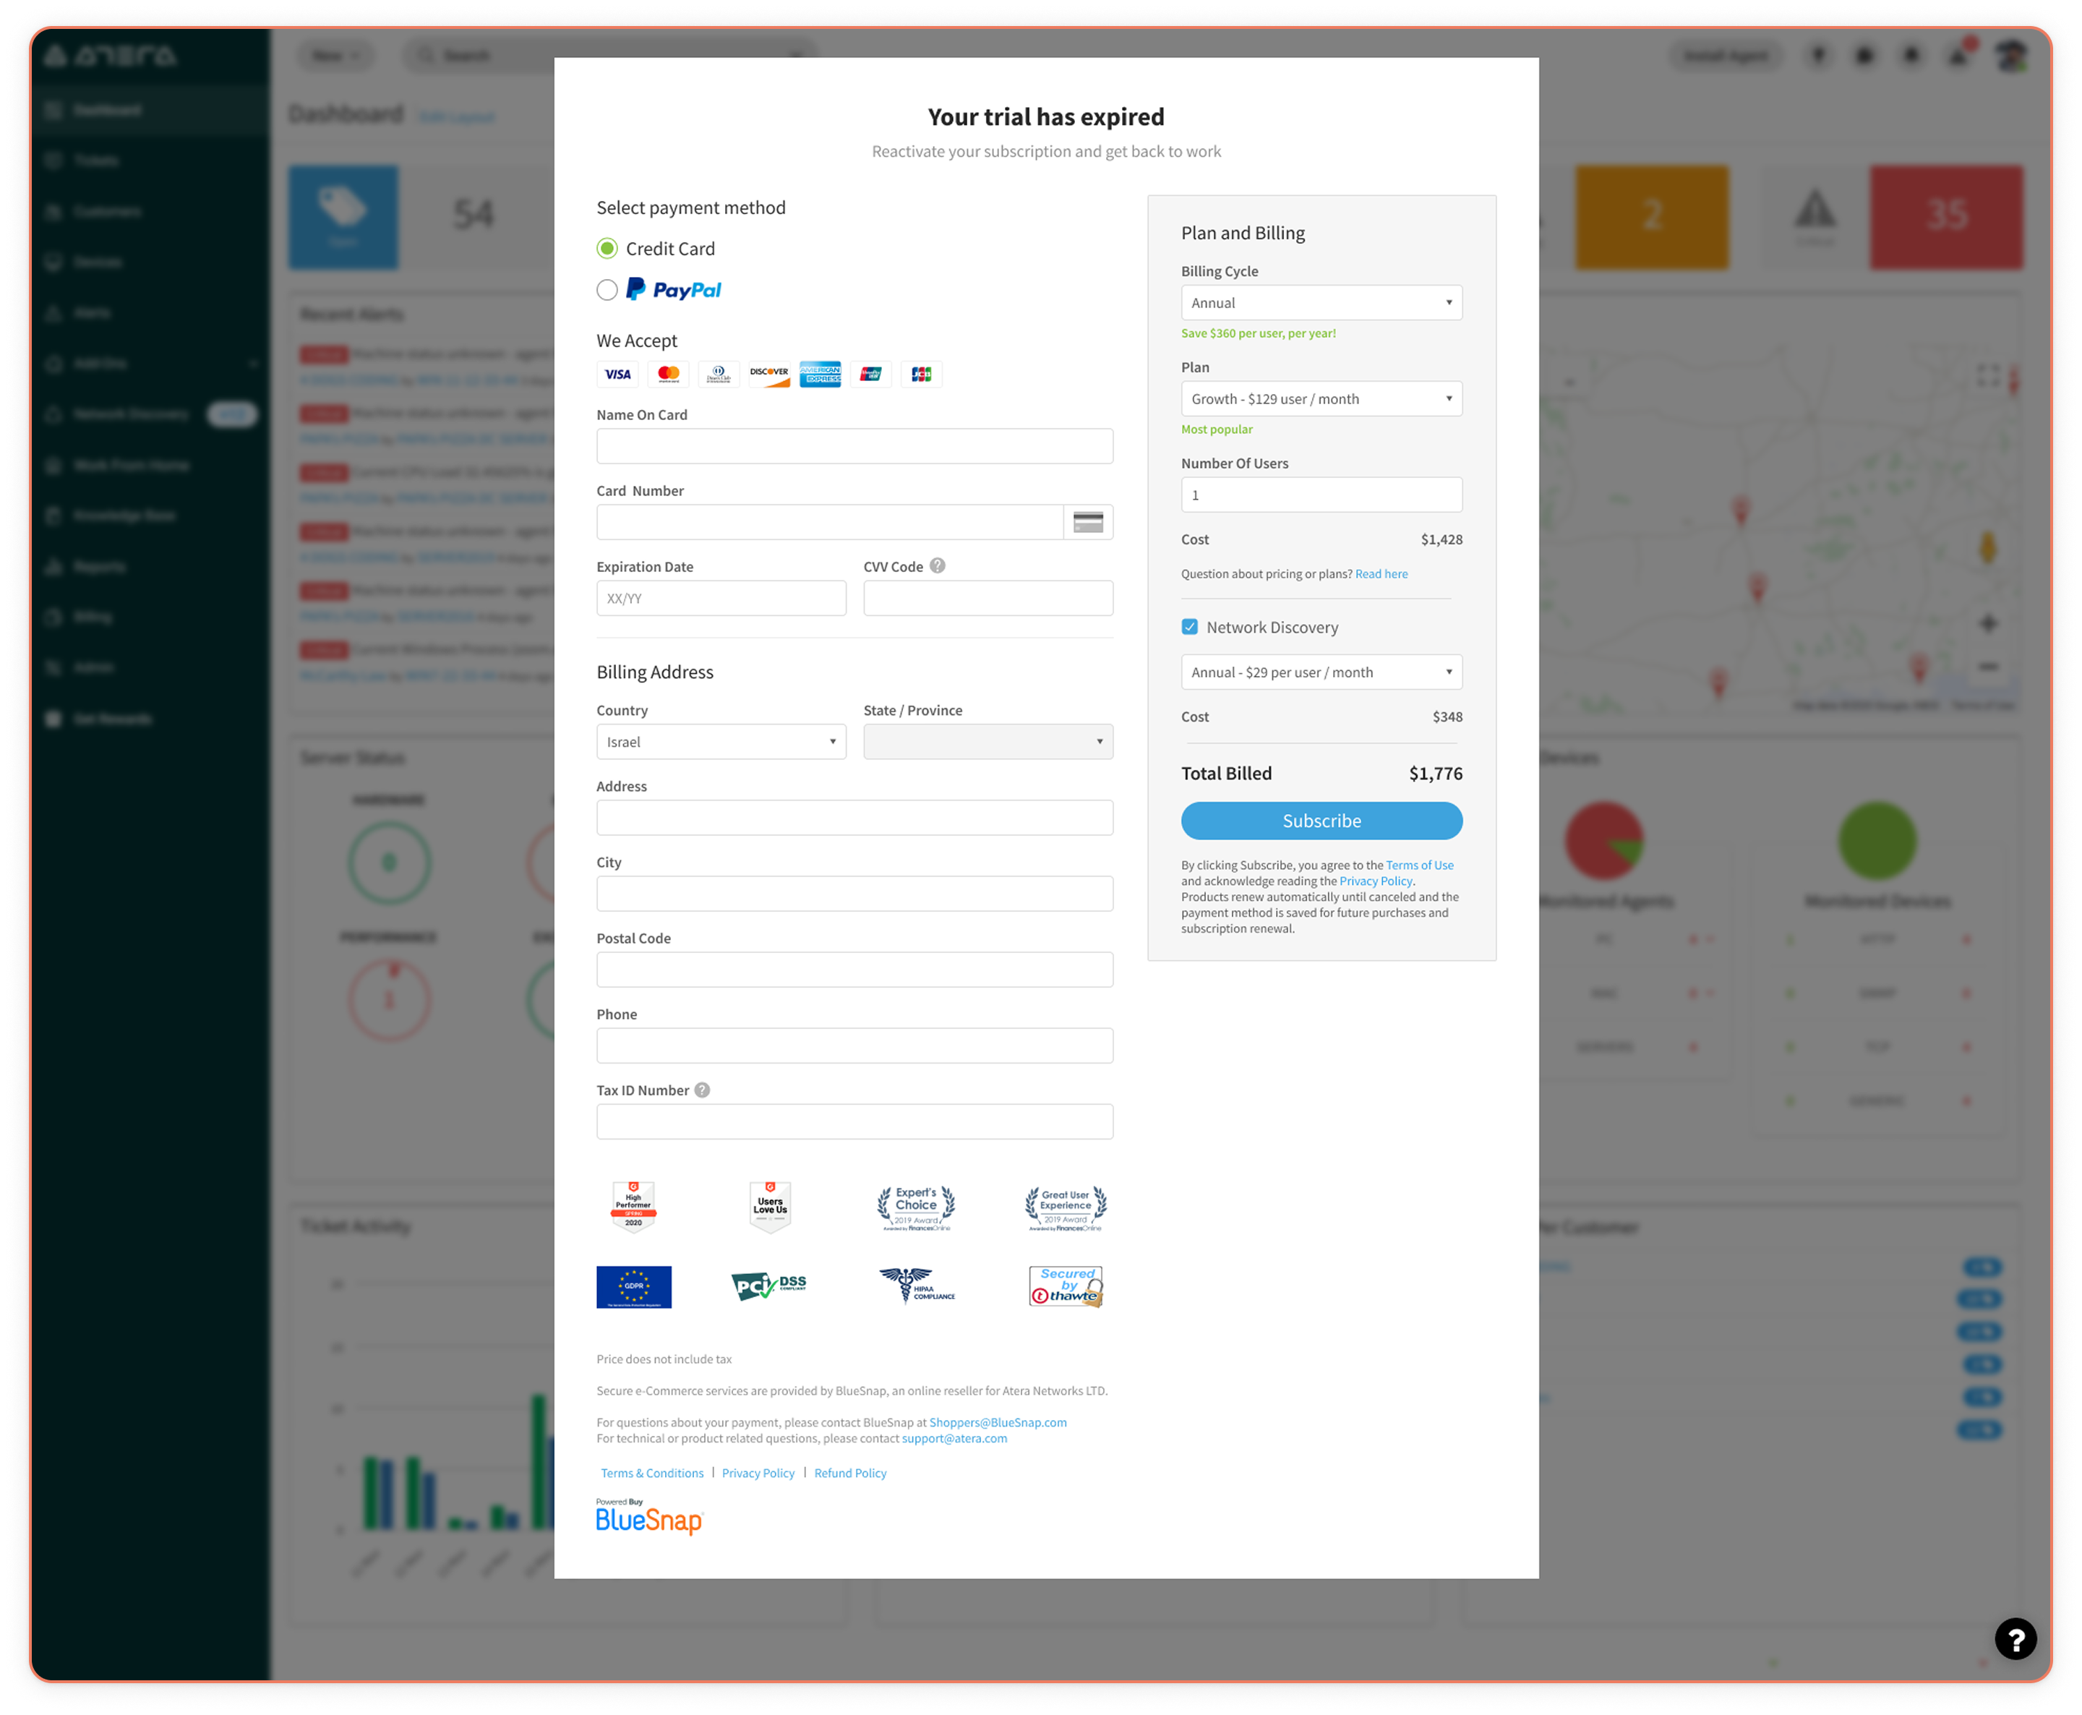
Task: Click the Shoppers@BlueSnap.com email link
Action: [x=998, y=1423]
